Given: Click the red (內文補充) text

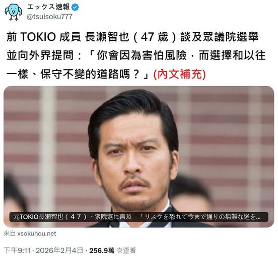Looking at the screenshot, I should point(180,74).
